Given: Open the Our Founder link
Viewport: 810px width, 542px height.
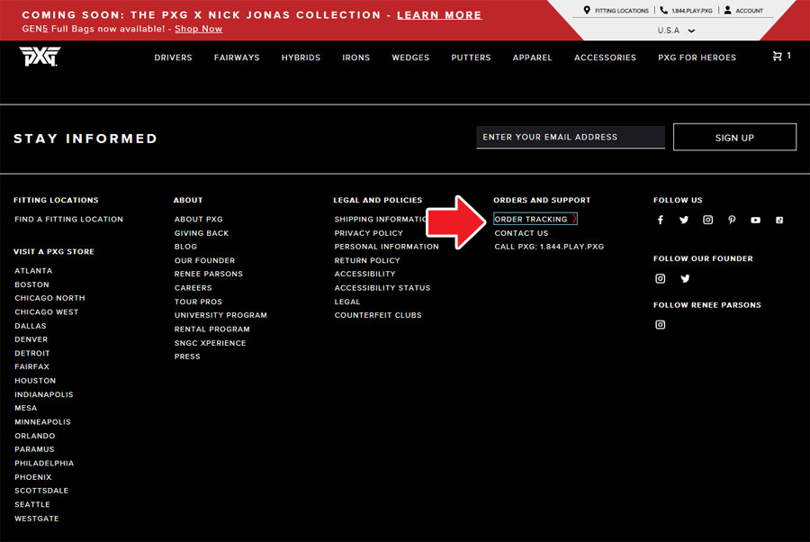Looking at the screenshot, I should click(204, 260).
